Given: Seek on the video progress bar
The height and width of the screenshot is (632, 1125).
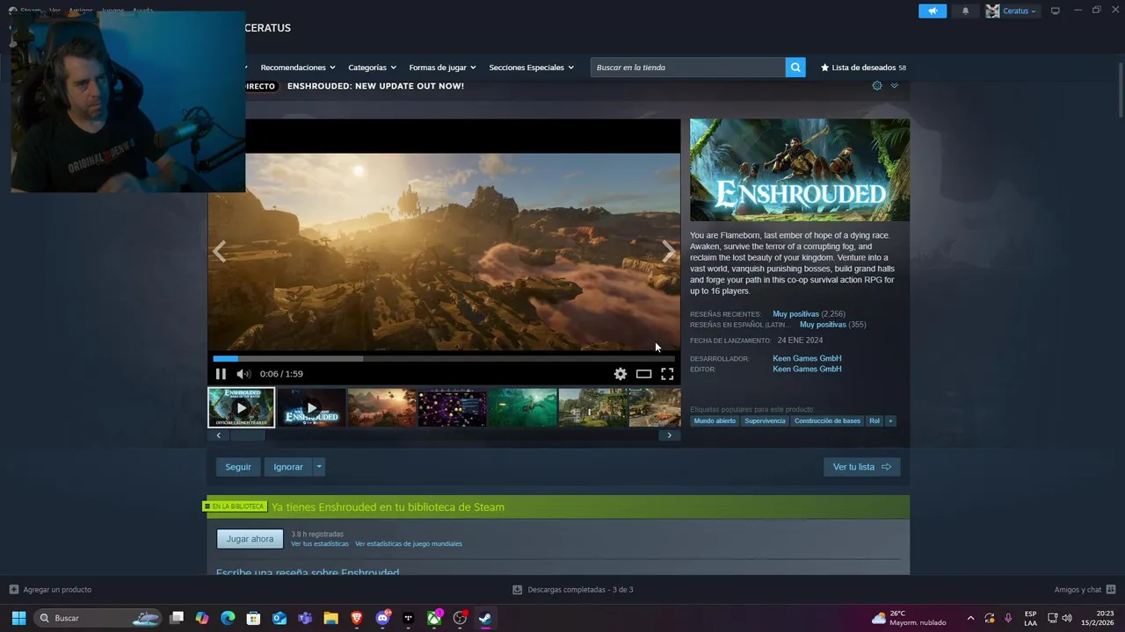Looking at the screenshot, I should point(444,358).
